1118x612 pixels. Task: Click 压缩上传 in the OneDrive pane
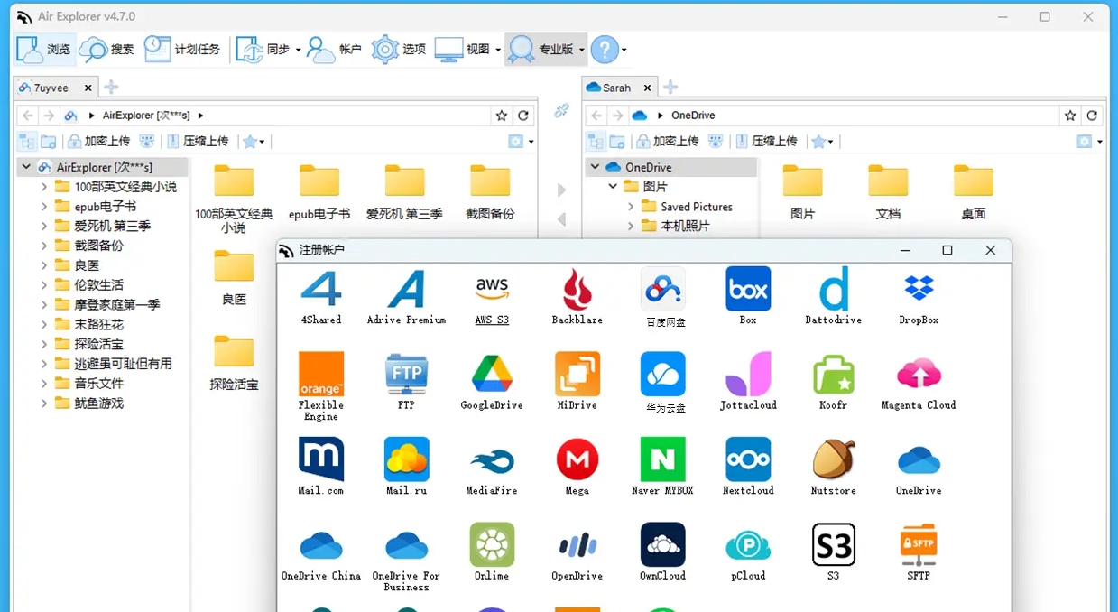coord(766,142)
